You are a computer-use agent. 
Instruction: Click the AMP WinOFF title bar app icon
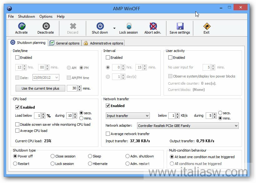click(x=9, y=8)
